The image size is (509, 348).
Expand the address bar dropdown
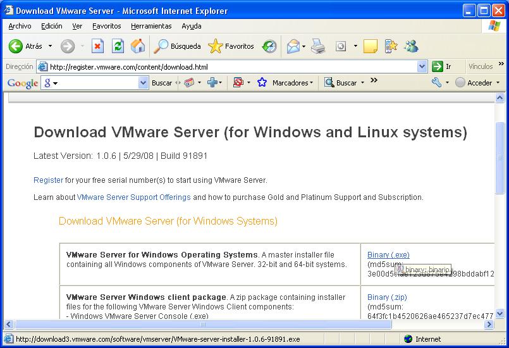(x=422, y=66)
